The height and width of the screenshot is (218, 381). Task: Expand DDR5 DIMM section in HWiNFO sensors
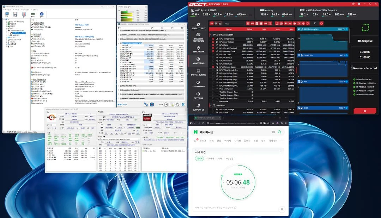click(x=119, y=31)
